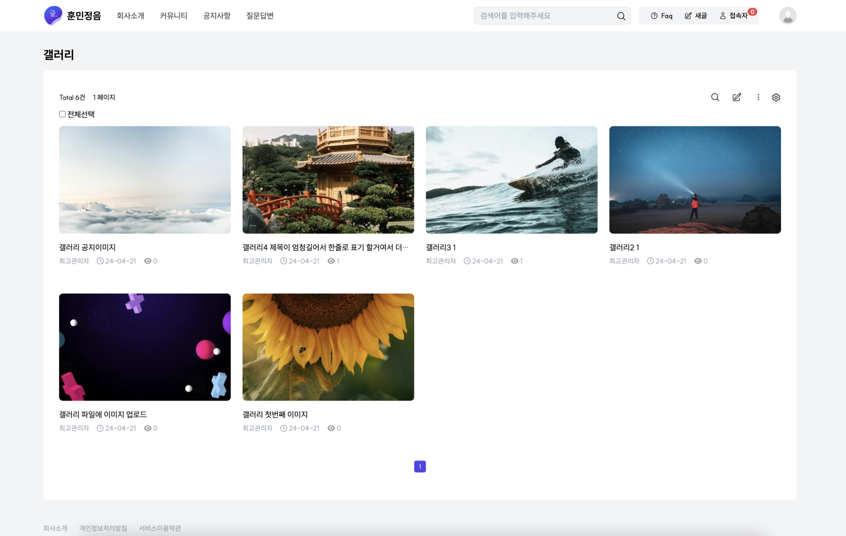Screen dimensions: 846x536
Task: Open the surfer photo thumbnail
Action: pos(511,179)
